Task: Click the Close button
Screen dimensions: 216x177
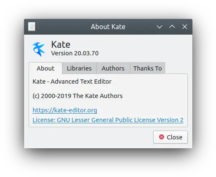Action: tap(170, 137)
